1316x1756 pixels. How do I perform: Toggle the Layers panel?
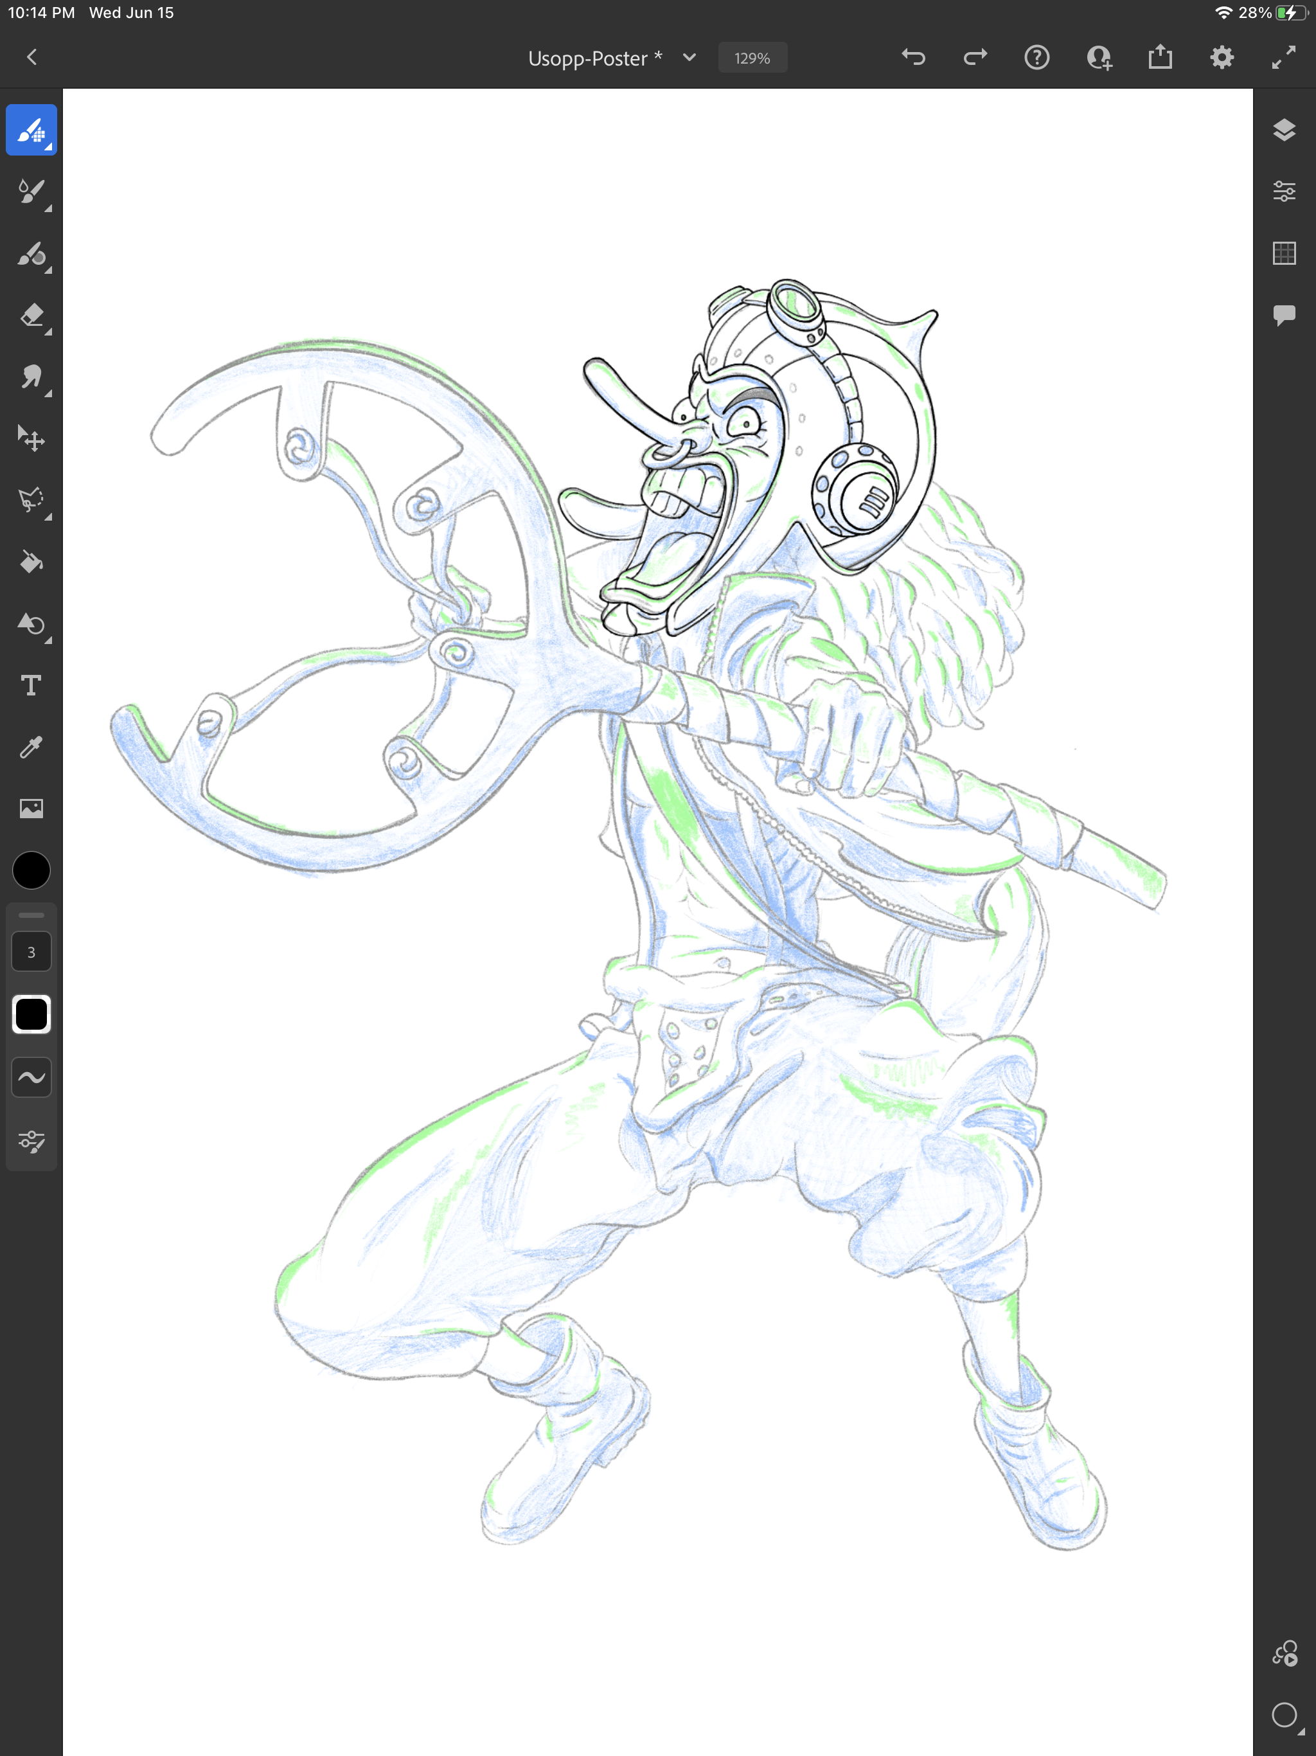1283,129
